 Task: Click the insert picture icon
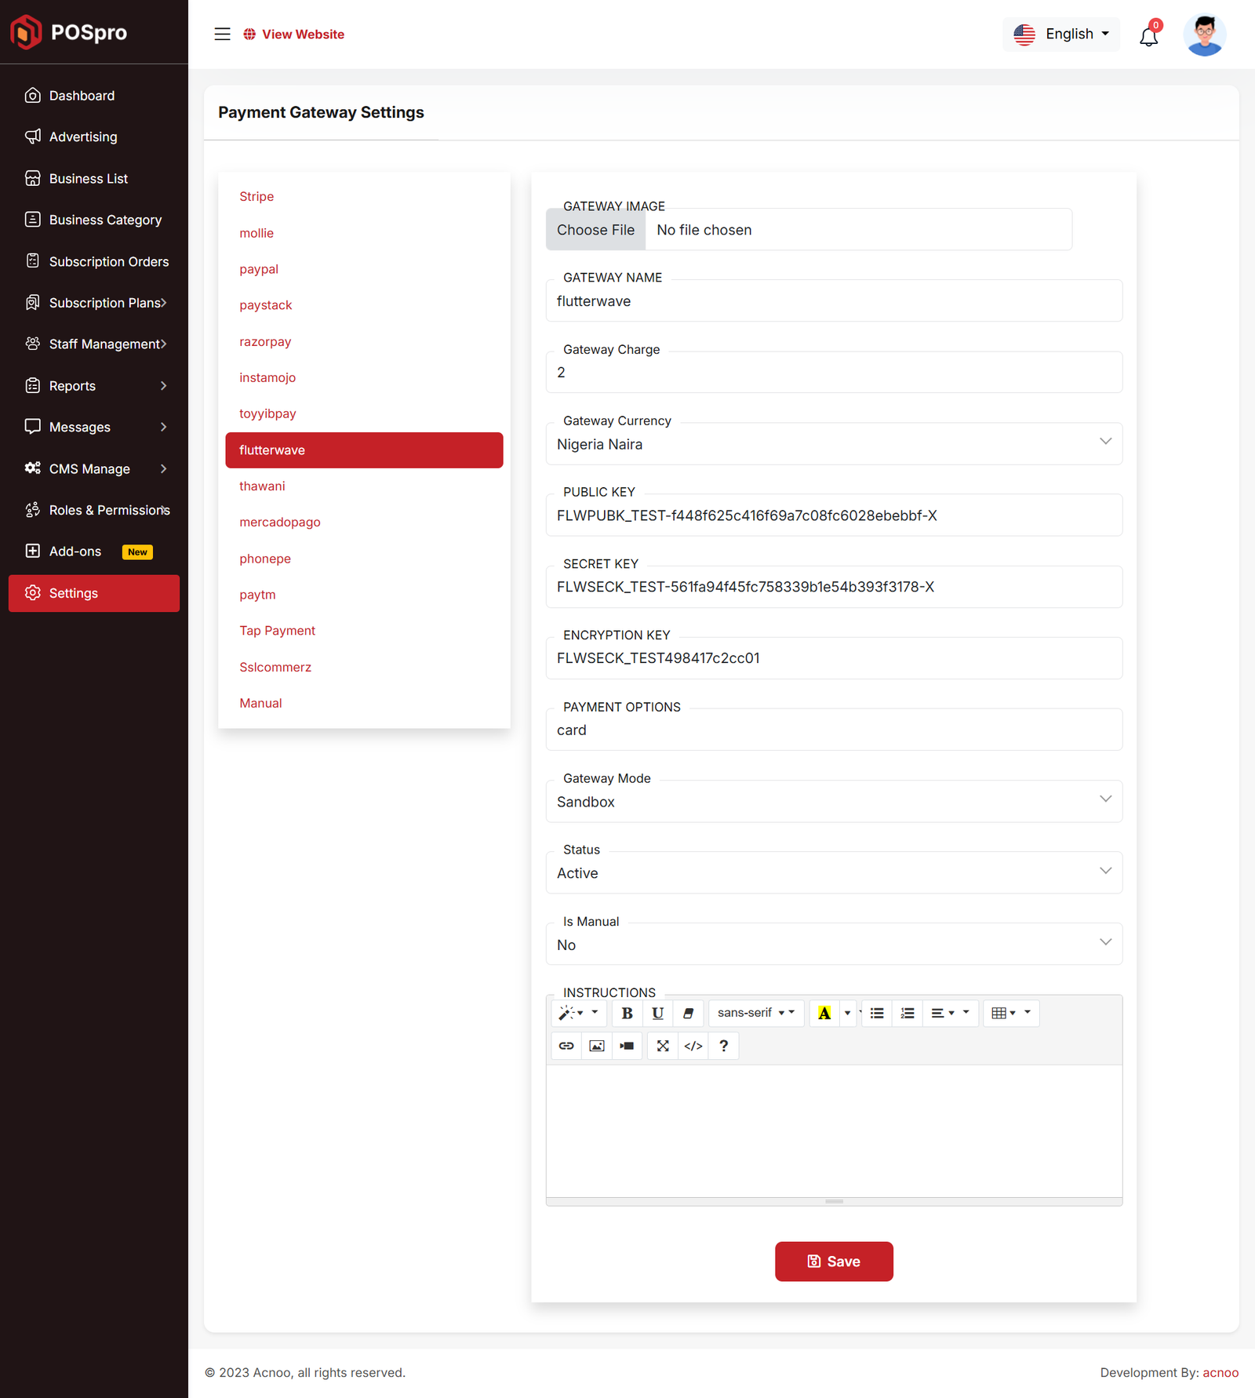click(x=597, y=1046)
